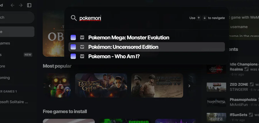Viewport: 259px width, 123px height.
Task: Click the pokemon search text field
Action: click(90, 18)
